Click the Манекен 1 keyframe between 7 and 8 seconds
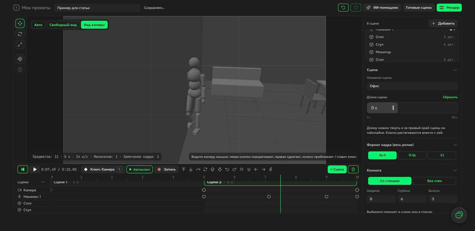Image resolution: width=475 pixels, height=231 pixels. 269,197
